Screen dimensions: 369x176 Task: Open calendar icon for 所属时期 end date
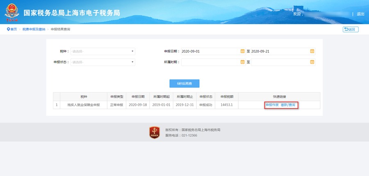point(312,62)
